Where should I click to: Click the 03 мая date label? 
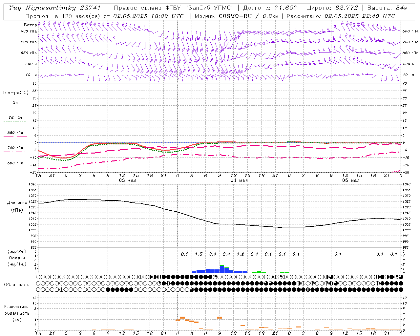click(x=127, y=180)
